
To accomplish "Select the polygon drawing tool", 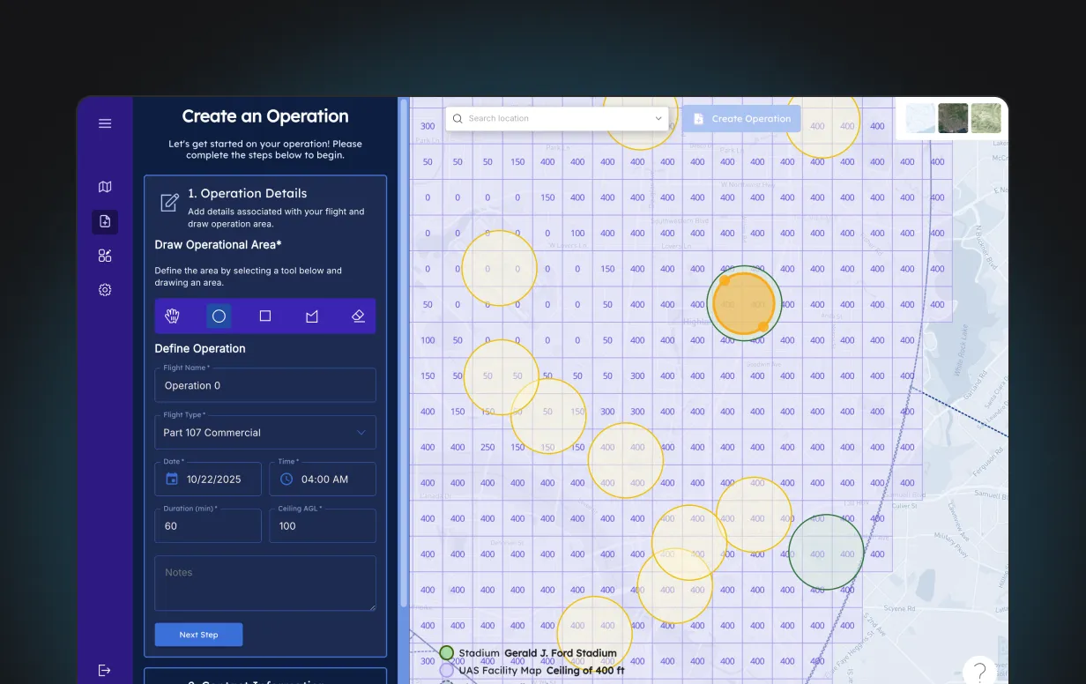I will (312, 316).
